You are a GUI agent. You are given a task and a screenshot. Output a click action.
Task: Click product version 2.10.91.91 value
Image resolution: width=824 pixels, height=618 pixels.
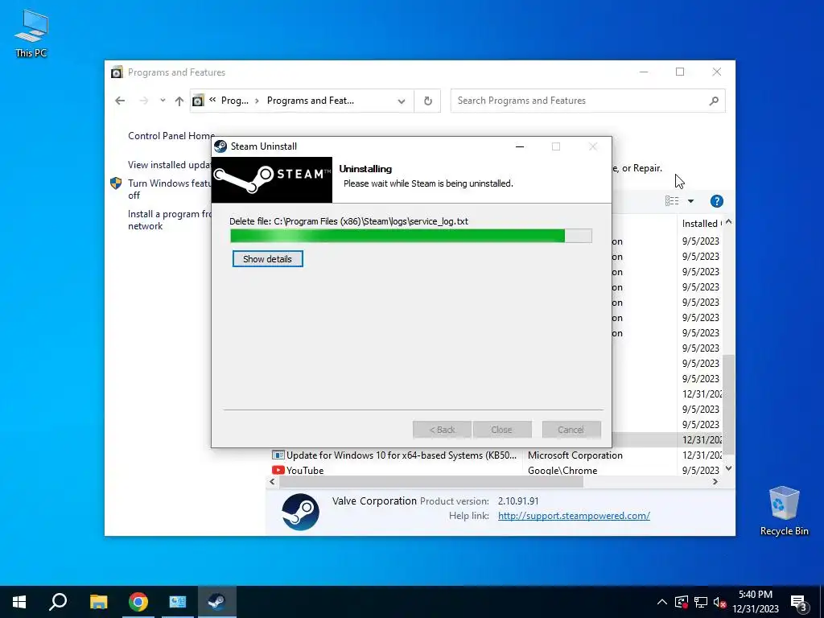(518, 501)
